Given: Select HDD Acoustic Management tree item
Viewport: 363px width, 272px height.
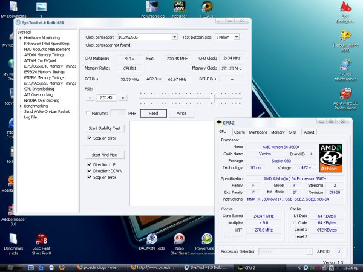Looking at the screenshot, I should [x=47, y=50].
